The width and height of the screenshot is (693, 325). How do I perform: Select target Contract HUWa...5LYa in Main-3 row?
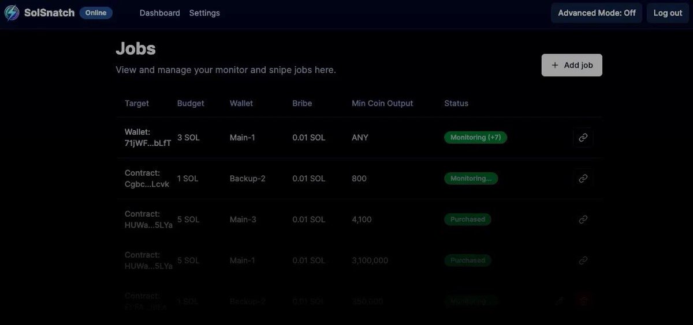[x=148, y=220]
